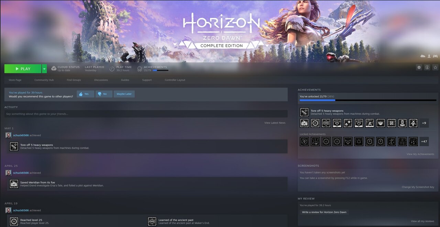Image resolution: width=440 pixels, height=227 pixels.
Task: Click the info circle icon near settings
Action: coord(427,67)
